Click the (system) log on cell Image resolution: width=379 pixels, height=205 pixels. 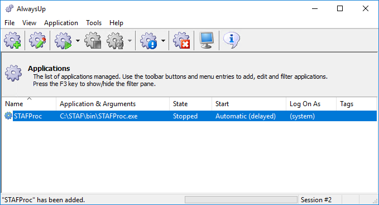point(302,116)
